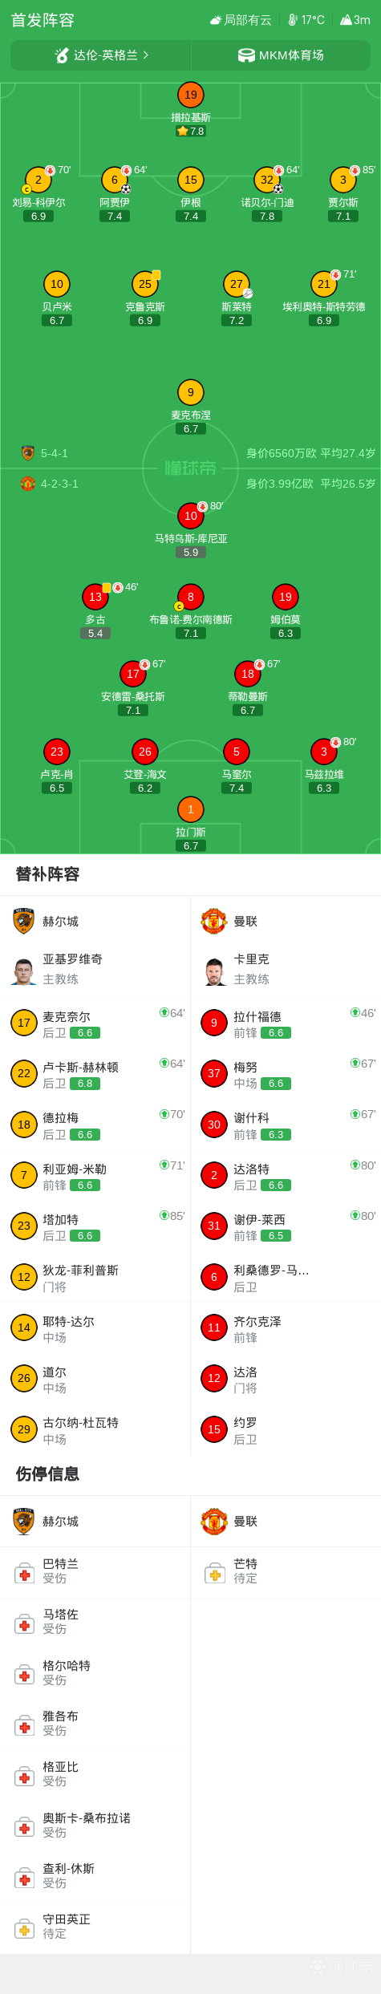Tap the Hull City bench team logo
Image resolution: width=381 pixels, height=1994 pixels.
24,921
